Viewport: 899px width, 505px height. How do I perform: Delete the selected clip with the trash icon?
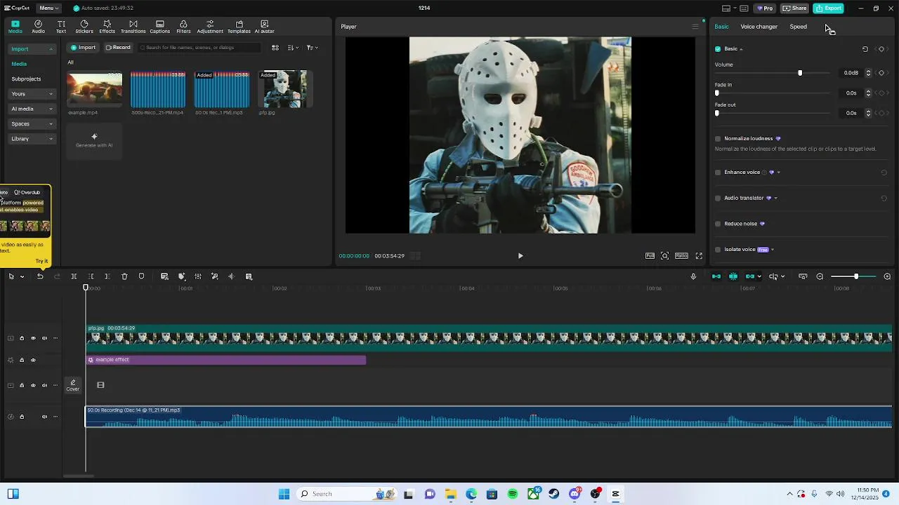coord(124,276)
